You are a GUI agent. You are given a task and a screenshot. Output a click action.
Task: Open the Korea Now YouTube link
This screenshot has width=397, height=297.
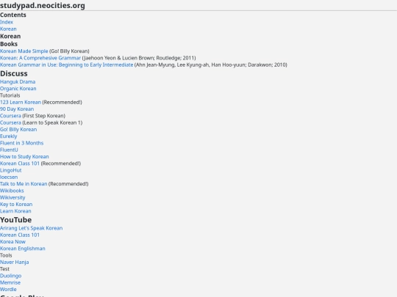[x=12, y=242]
